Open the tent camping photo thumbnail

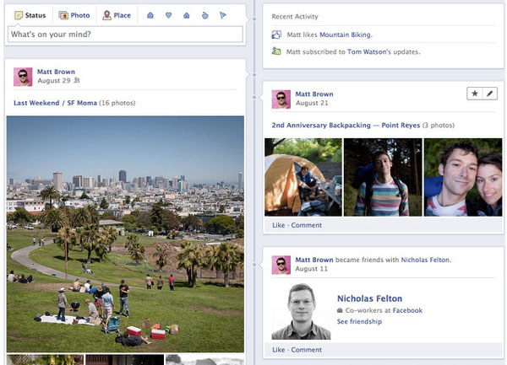coord(303,177)
